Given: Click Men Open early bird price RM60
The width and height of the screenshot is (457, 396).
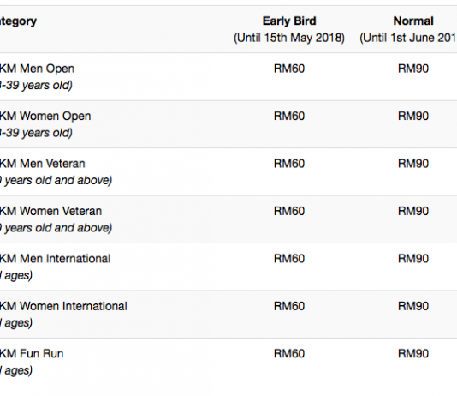Looking at the screenshot, I should [x=289, y=69].
